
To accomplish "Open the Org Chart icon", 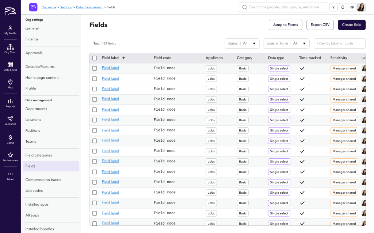I will pos(10,49).
